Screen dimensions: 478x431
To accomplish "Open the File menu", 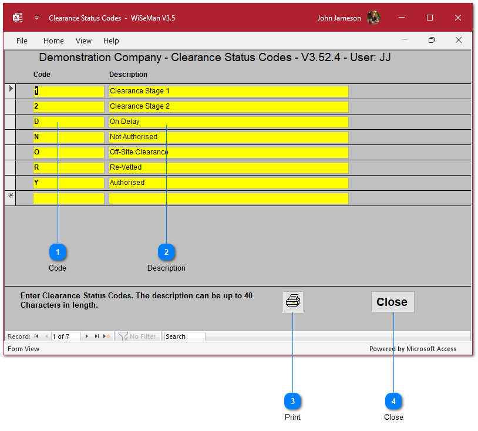I will point(22,41).
